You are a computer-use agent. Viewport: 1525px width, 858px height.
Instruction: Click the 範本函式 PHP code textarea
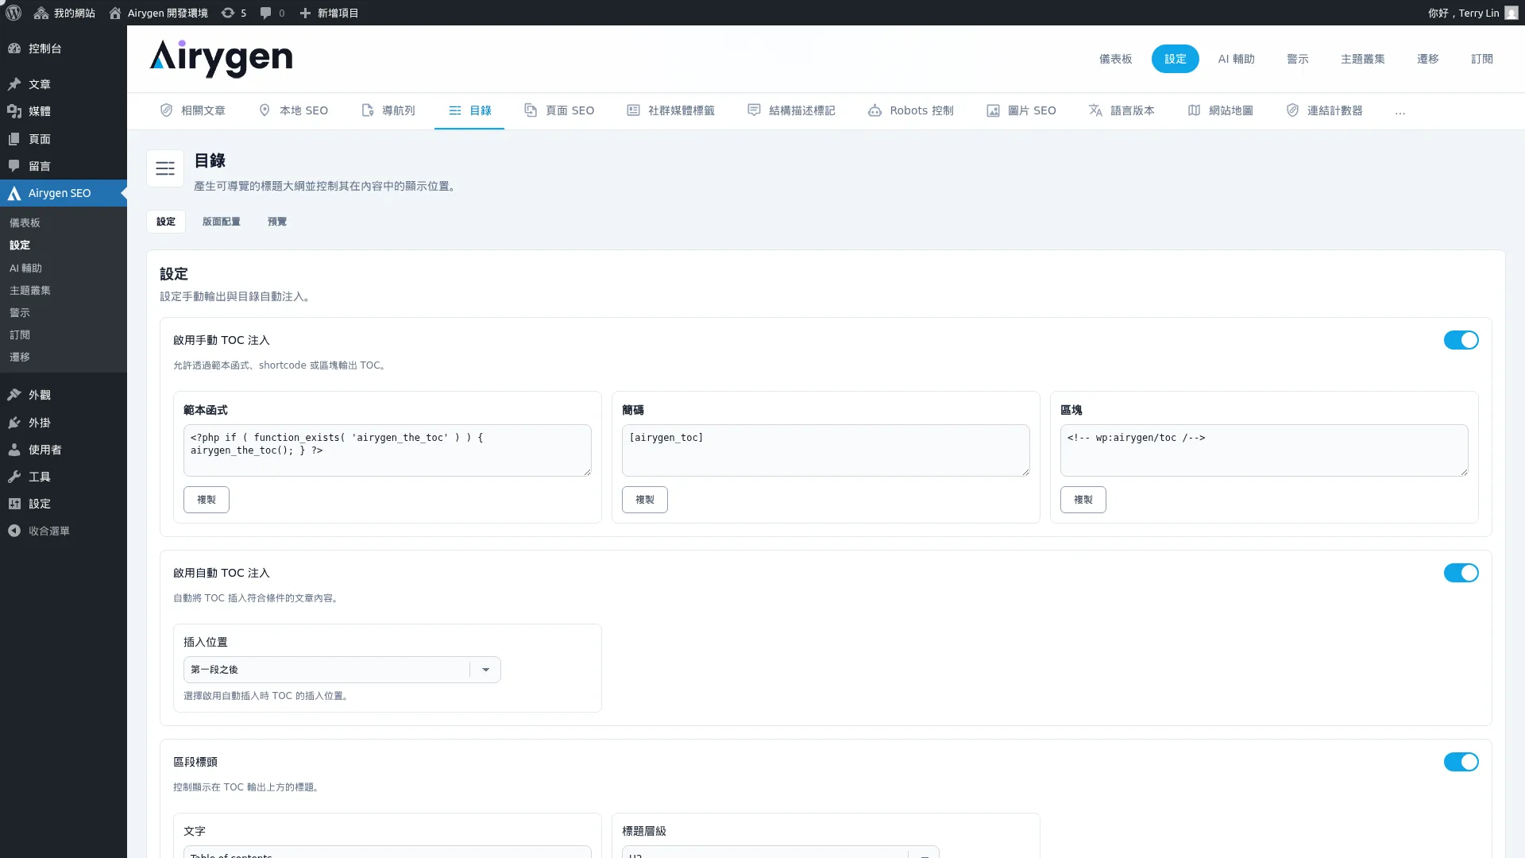coord(388,450)
